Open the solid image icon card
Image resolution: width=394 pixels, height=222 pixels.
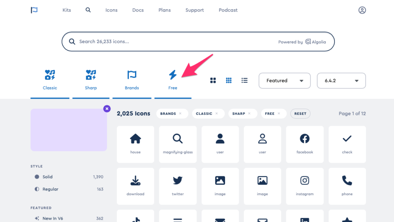[x=220, y=186]
